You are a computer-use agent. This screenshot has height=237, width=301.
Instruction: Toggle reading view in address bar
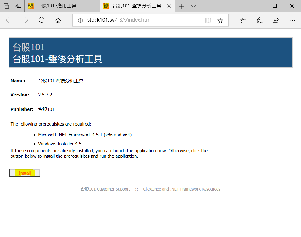[x=208, y=20]
